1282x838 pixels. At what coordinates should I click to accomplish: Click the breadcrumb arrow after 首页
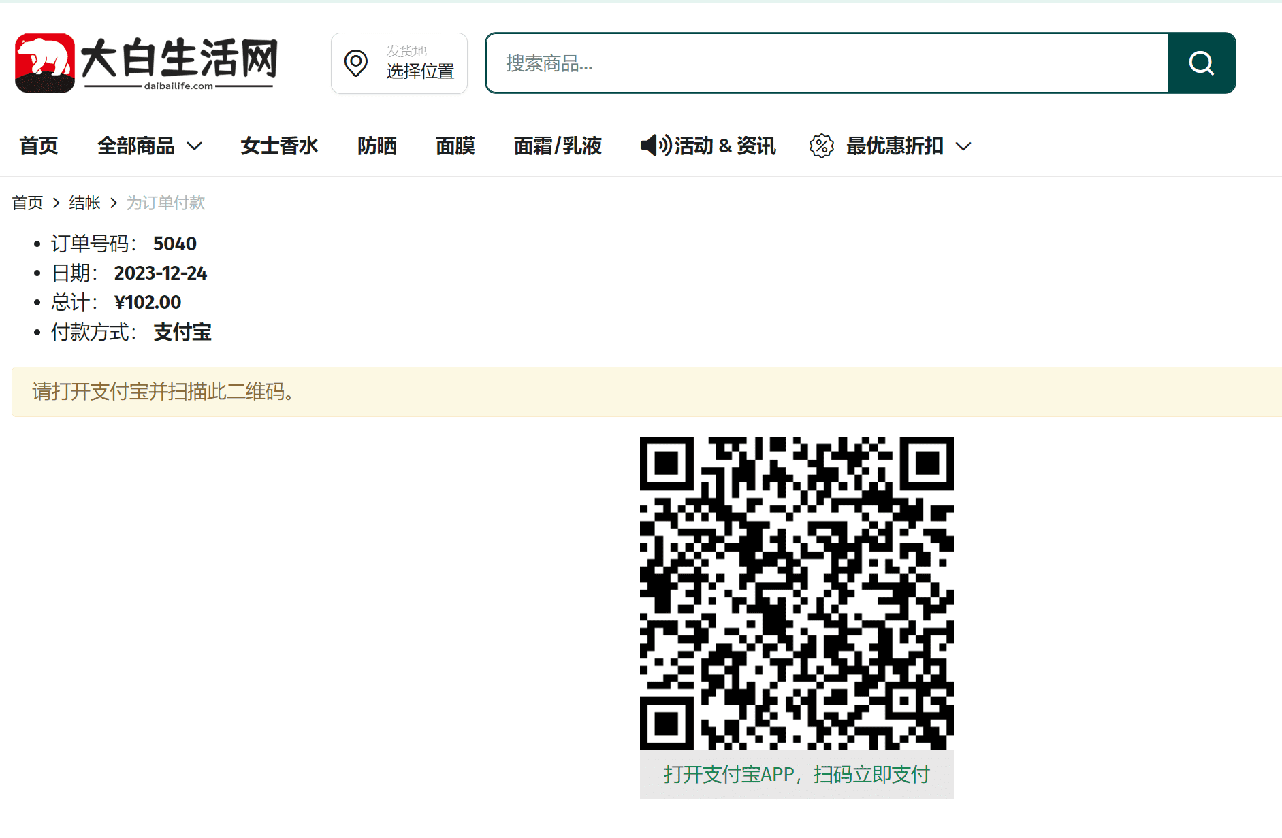56,203
